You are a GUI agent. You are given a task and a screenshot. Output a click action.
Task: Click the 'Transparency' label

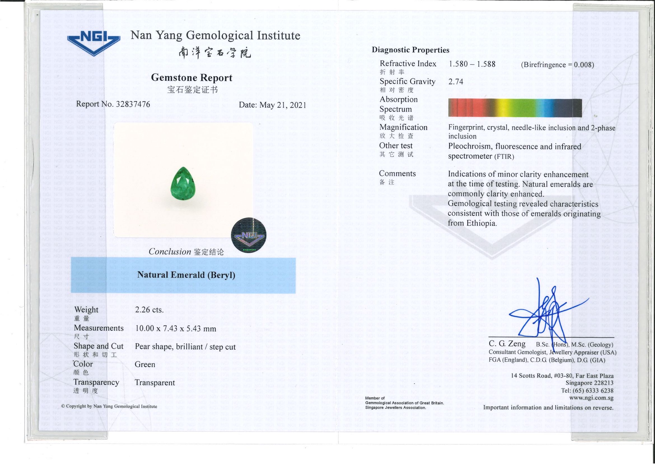tap(96, 382)
